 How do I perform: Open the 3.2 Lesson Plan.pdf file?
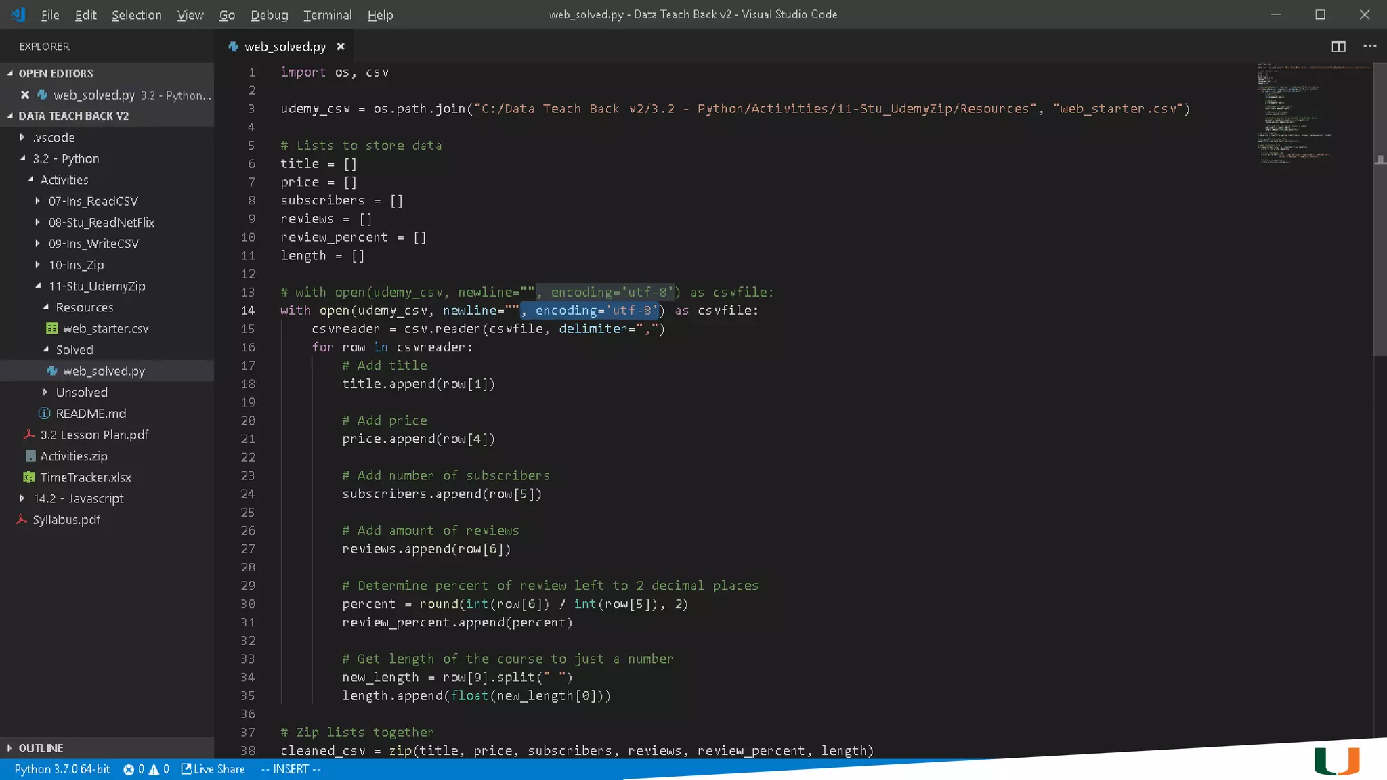[x=94, y=435]
